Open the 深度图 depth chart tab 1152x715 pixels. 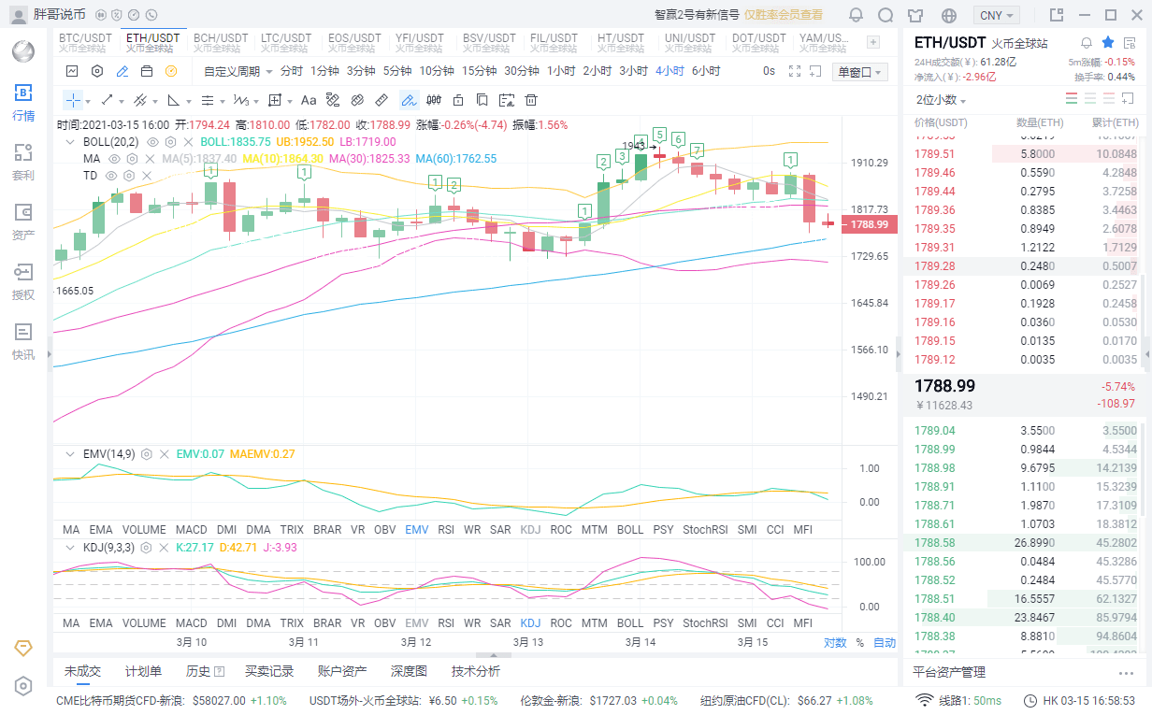coord(409,671)
